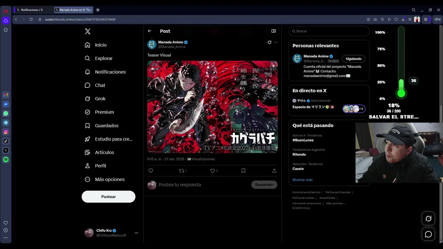Click back arrow beside Post heading
The width and height of the screenshot is (443, 249).
click(150, 31)
